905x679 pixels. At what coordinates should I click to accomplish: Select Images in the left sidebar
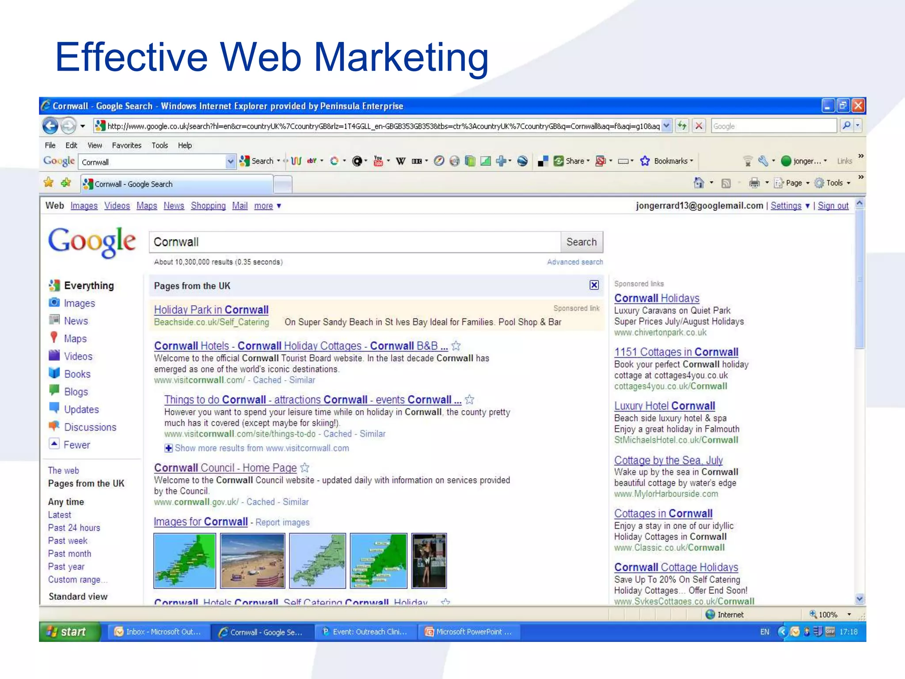tap(80, 303)
